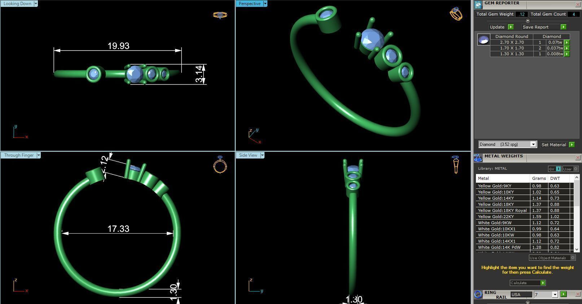
Task: Click the Save Report button
Action: tap(541, 27)
